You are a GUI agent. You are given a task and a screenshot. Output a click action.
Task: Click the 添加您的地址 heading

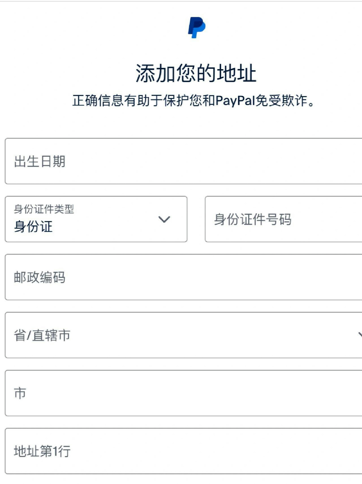[196, 73]
